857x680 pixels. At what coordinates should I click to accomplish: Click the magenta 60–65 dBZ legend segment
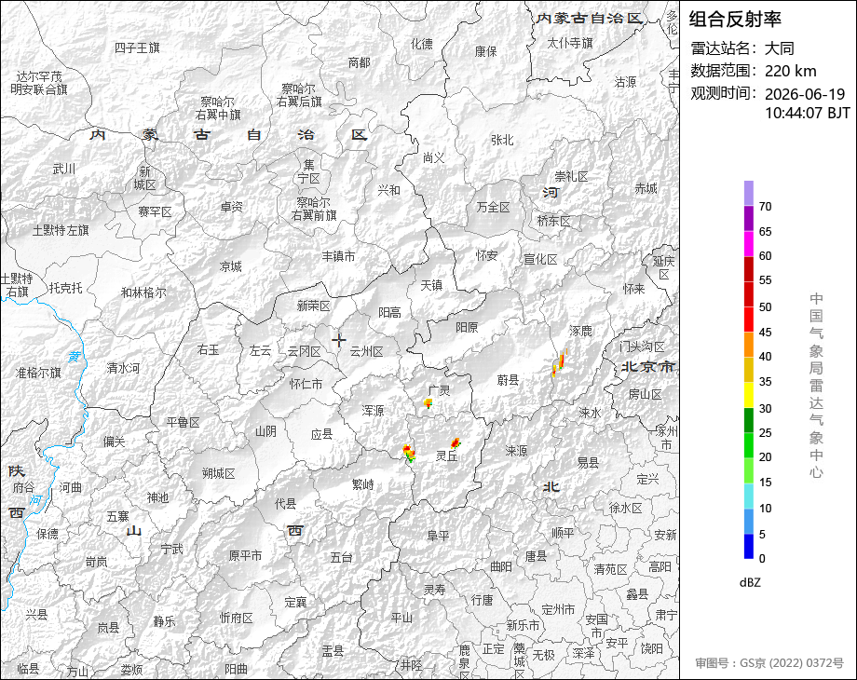(x=749, y=243)
